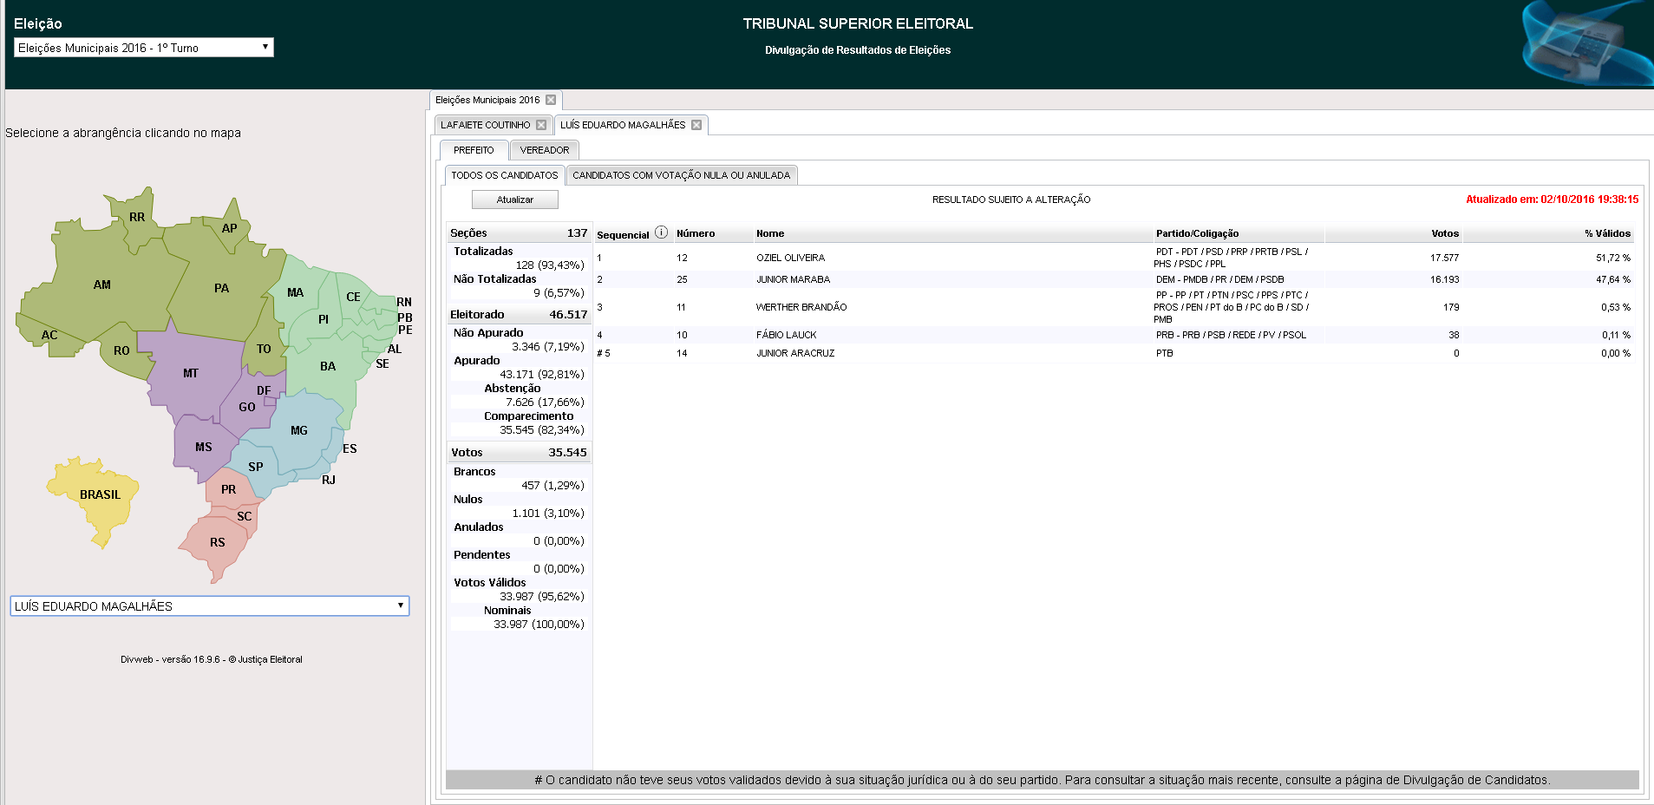Select Bahia (BA) state on the map
Screen dimensions: 1654x805
326,366
